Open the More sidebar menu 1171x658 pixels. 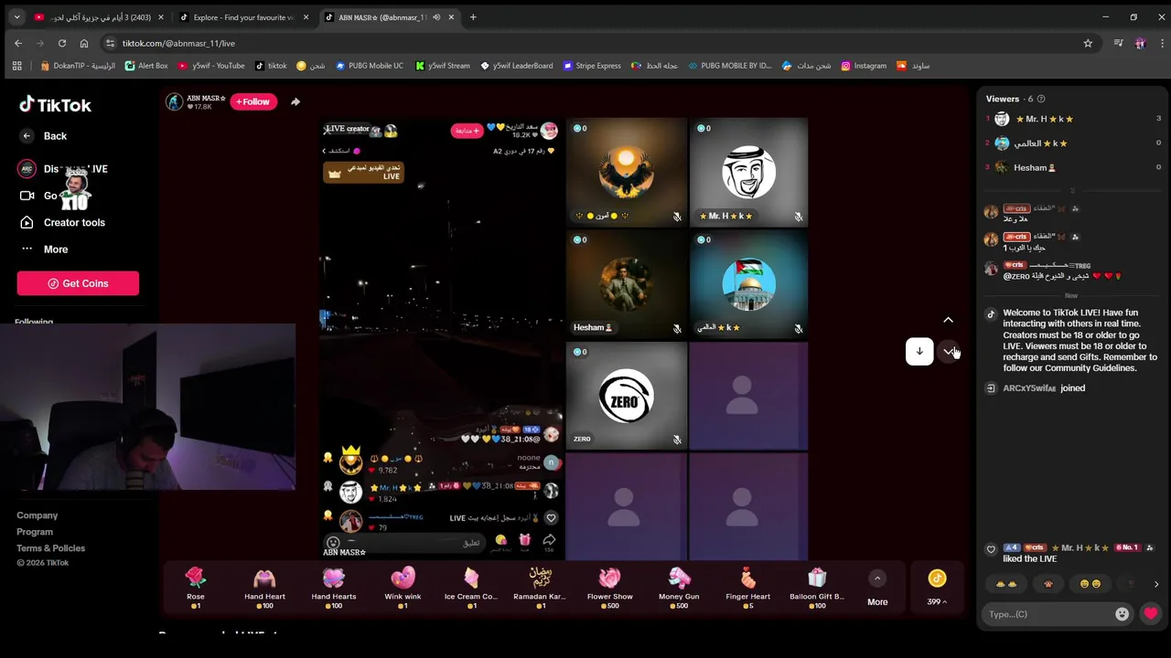[x=44, y=249]
